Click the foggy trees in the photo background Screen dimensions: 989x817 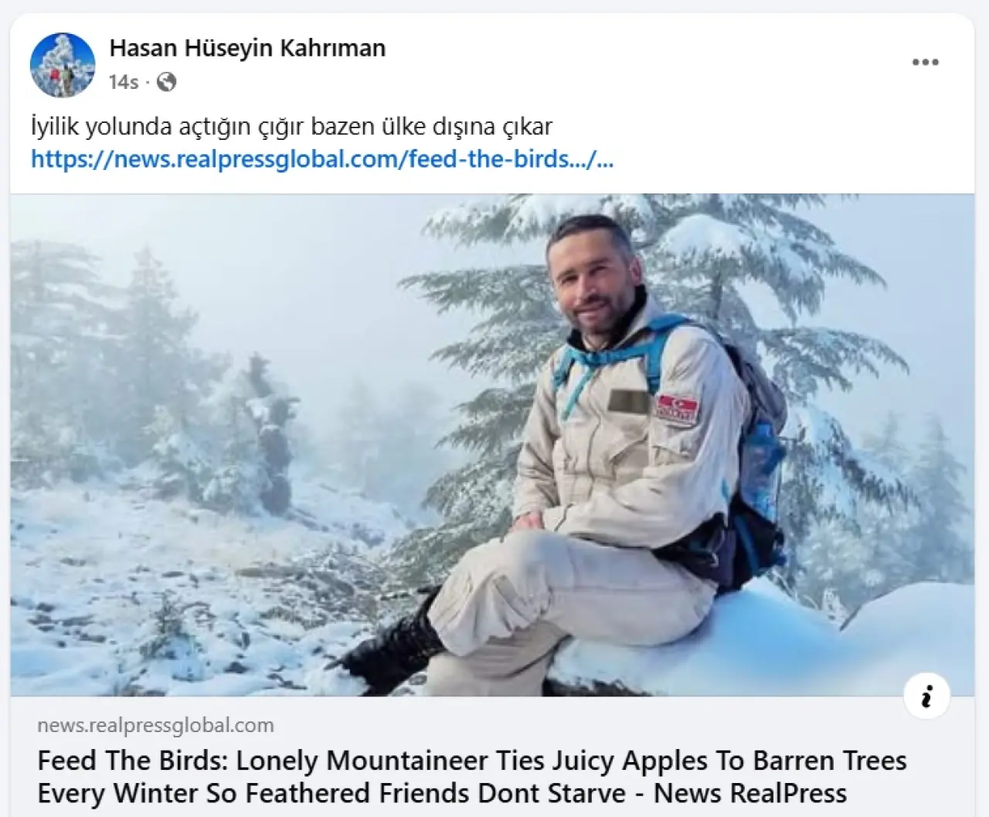click(x=155, y=363)
